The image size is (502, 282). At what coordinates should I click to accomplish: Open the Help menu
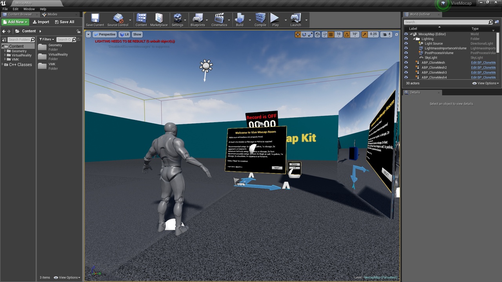click(43, 9)
